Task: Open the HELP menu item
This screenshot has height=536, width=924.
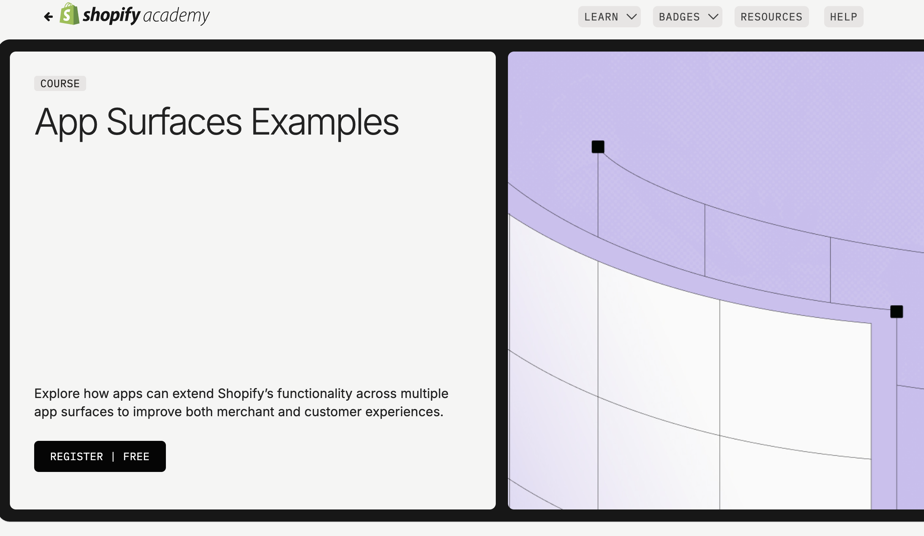Action: tap(844, 17)
